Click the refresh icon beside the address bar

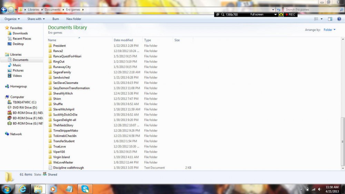point(278,10)
